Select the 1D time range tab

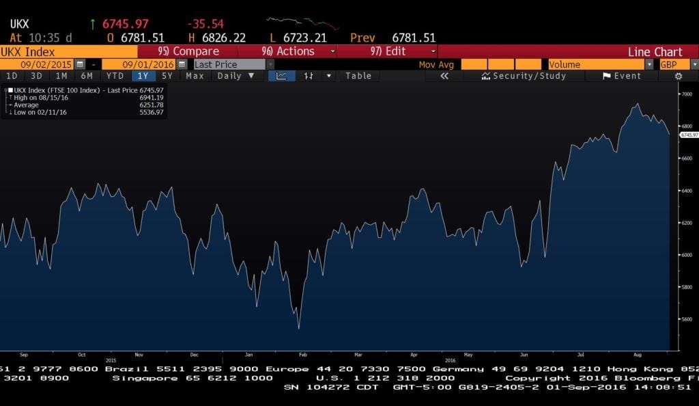coord(12,76)
